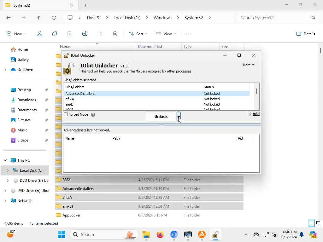This screenshot has width=323, height=242.
Task: Open the Sort dropdown menu
Action: pos(138,34)
